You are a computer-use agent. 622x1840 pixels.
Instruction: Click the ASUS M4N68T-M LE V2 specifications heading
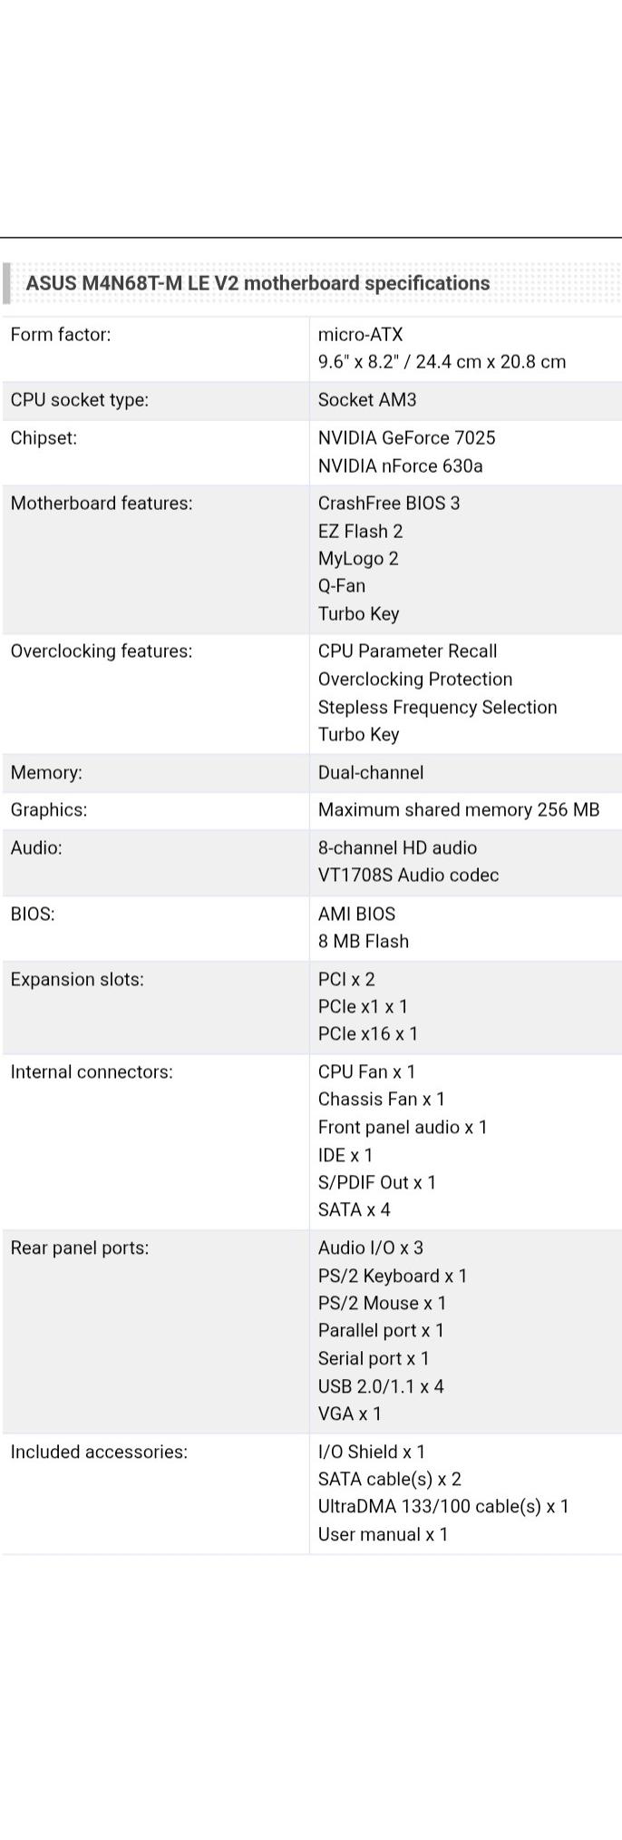pos(258,283)
